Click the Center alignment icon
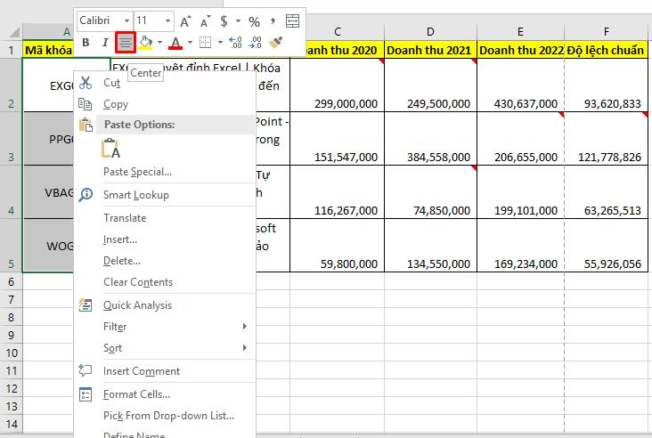 click(126, 42)
